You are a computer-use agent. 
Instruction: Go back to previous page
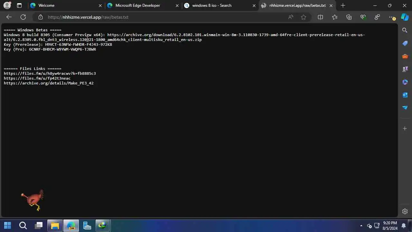click(x=9, y=17)
